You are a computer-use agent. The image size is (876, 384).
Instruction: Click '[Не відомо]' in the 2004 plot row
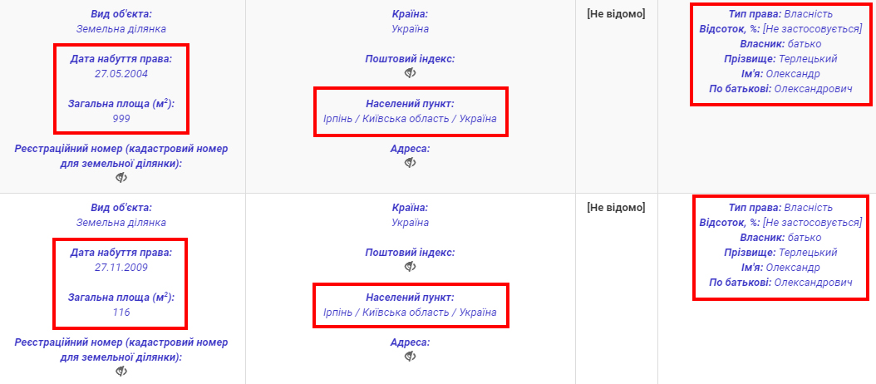(616, 13)
